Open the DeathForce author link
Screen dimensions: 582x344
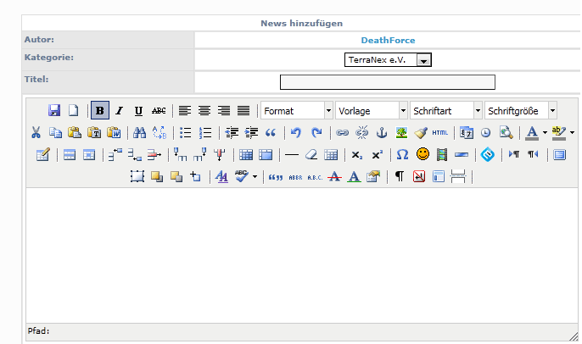pos(388,40)
